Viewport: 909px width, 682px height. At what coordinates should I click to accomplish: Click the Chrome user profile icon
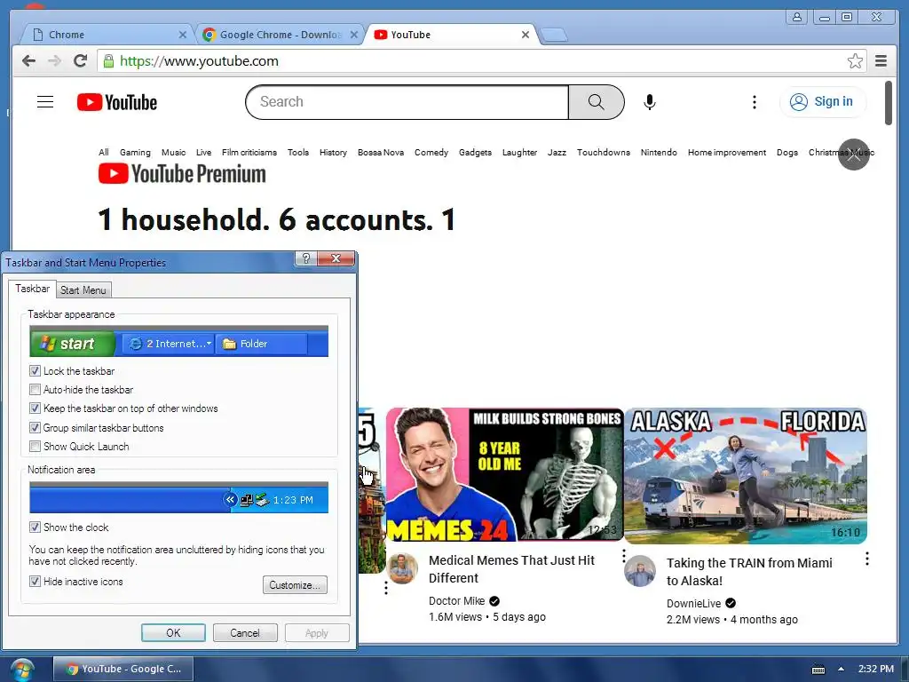[x=797, y=17]
